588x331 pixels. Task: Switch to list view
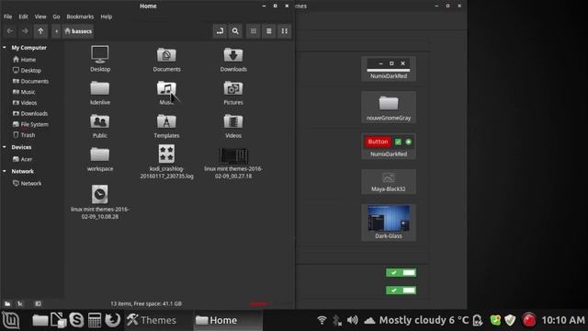coord(269,31)
